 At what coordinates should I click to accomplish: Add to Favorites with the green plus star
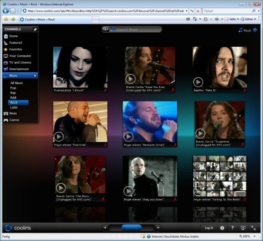[x=13, y=19]
